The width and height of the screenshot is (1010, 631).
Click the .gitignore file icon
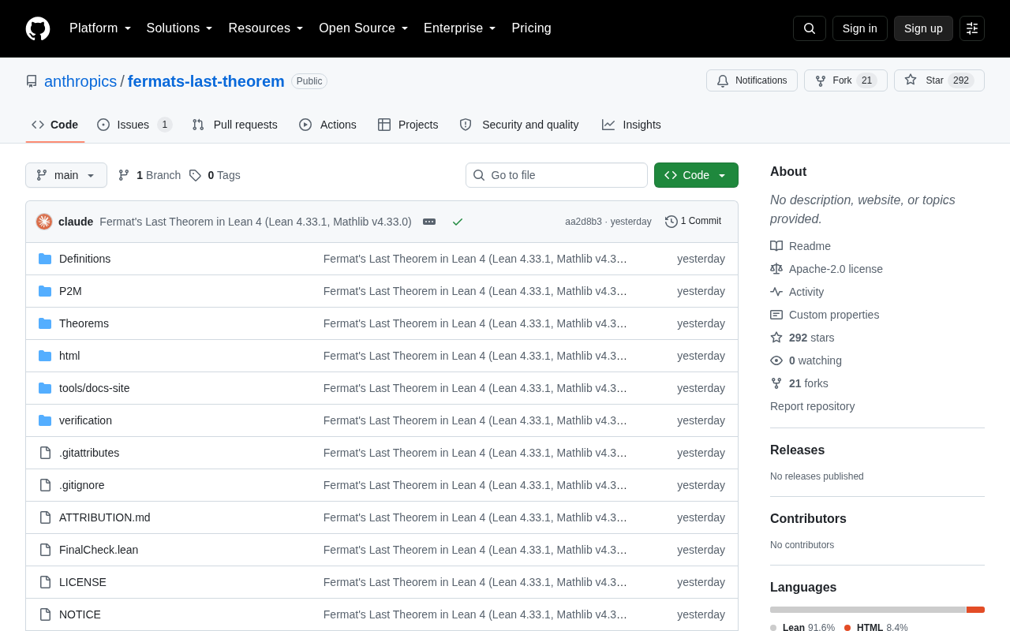(x=45, y=485)
